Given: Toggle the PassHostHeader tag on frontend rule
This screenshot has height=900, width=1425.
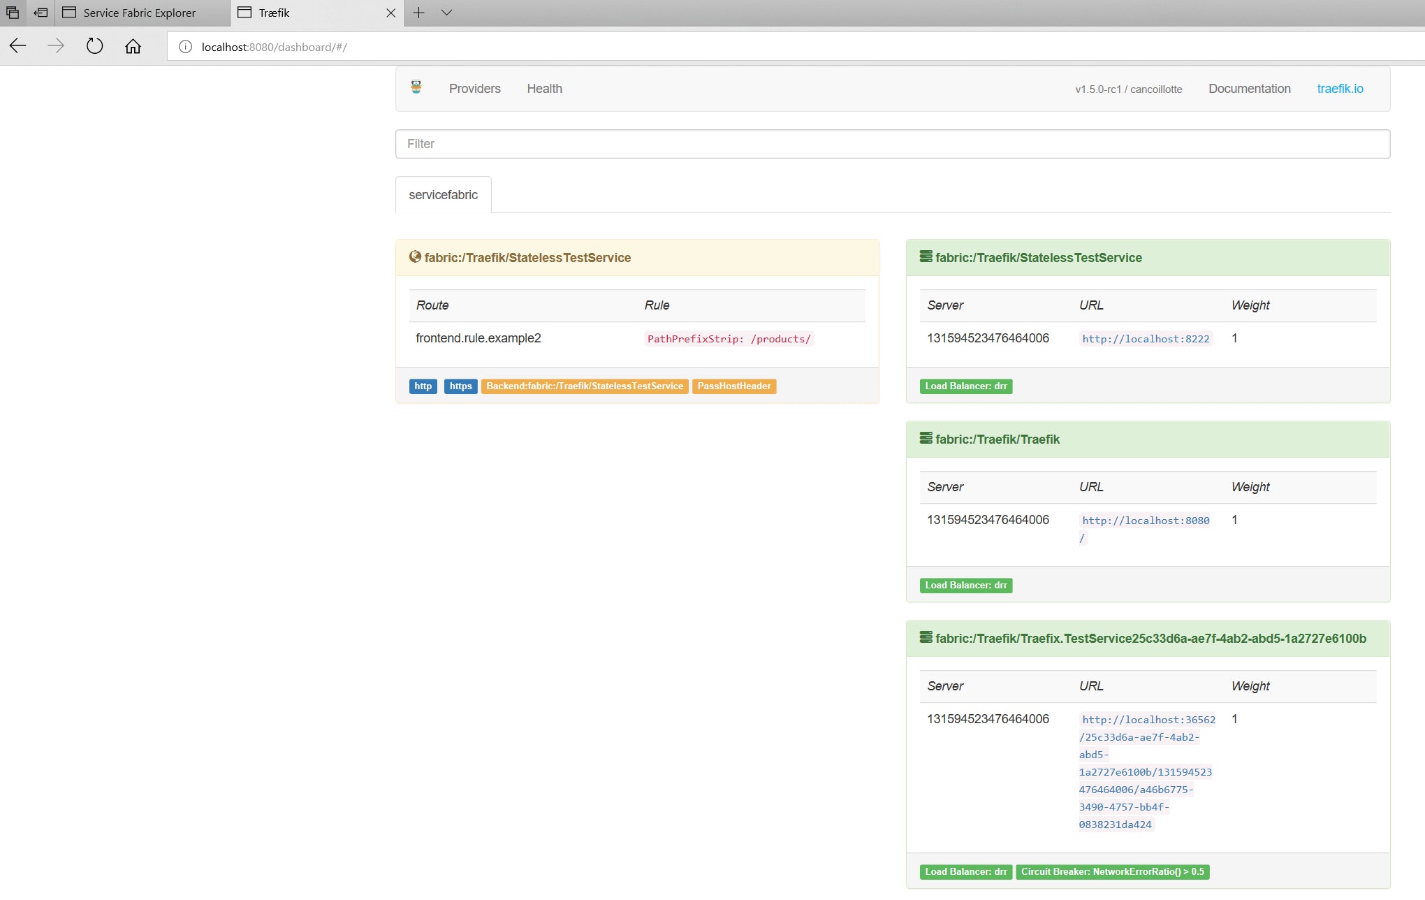Looking at the screenshot, I should [x=733, y=386].
